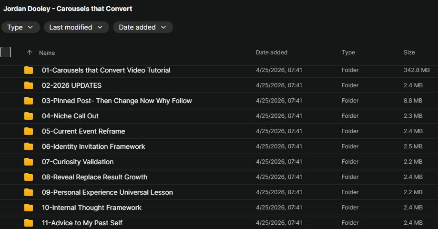Screen dimensions: 438x229
Task: Click the 02-2026 UPDATES folder icon
Action: pos(29,85)
